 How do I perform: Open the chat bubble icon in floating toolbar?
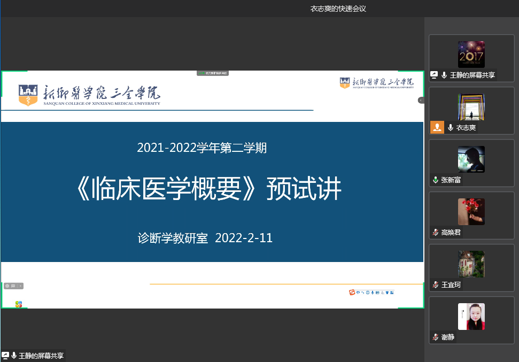pos(13,286)
